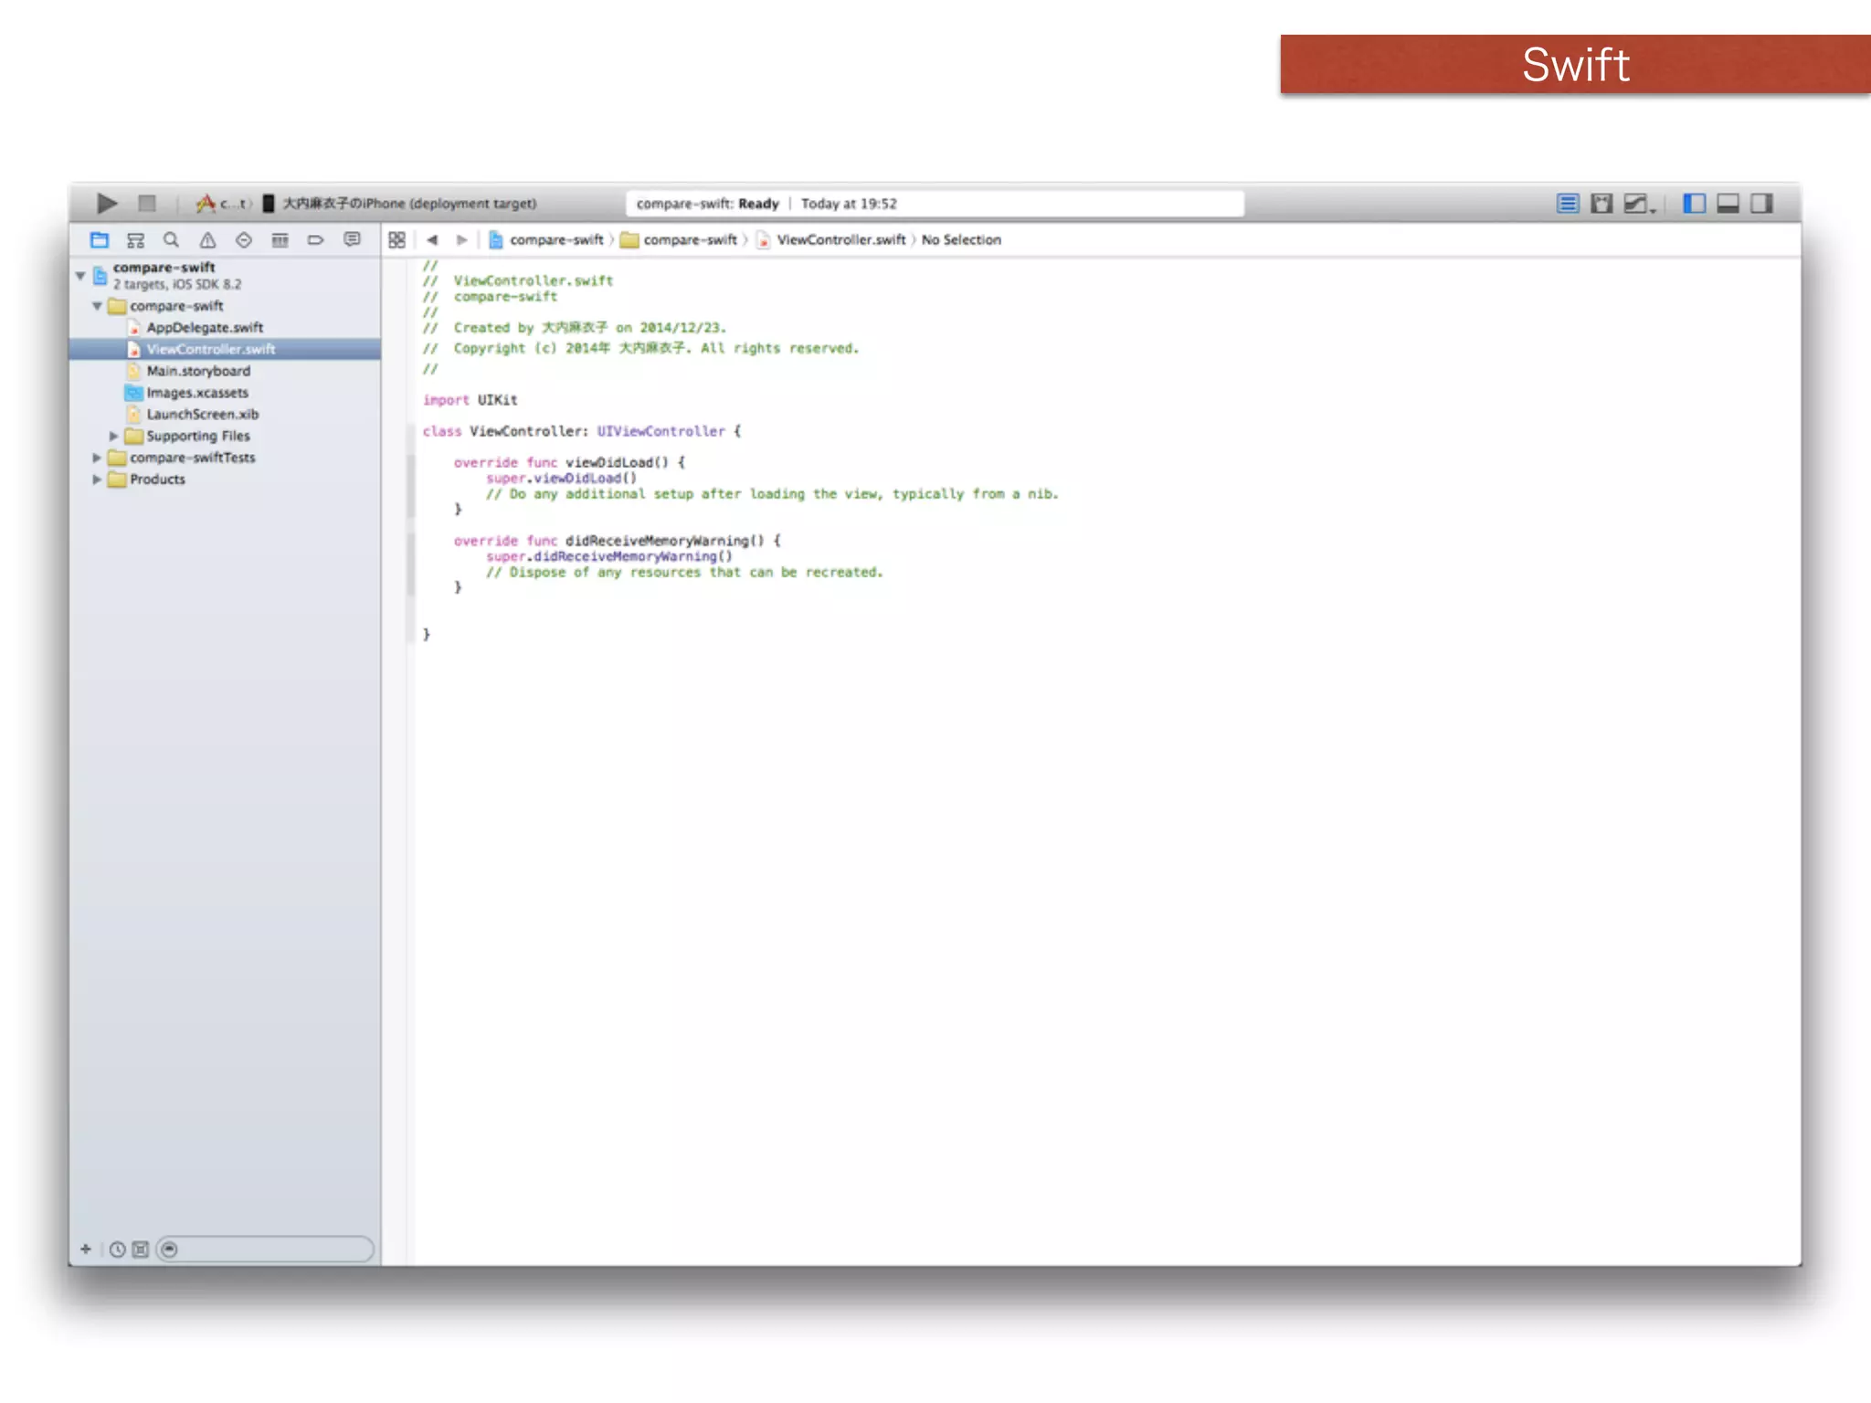The width and height of the screenshot is (1871, 1403).
Task: Click the super.viewDidLoad() call
Action: pos(561,479)
